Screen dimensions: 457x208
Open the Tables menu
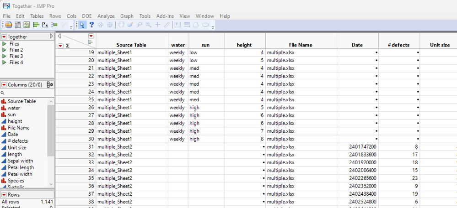tap(37, 16)
